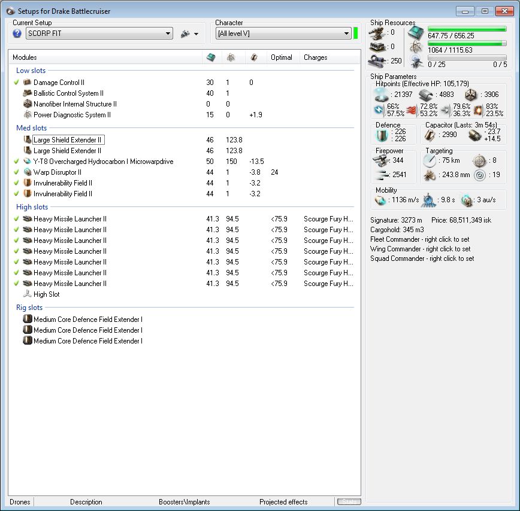Toggle third Heavy Missile Launcher II checkmark

(x=16, y=241)
